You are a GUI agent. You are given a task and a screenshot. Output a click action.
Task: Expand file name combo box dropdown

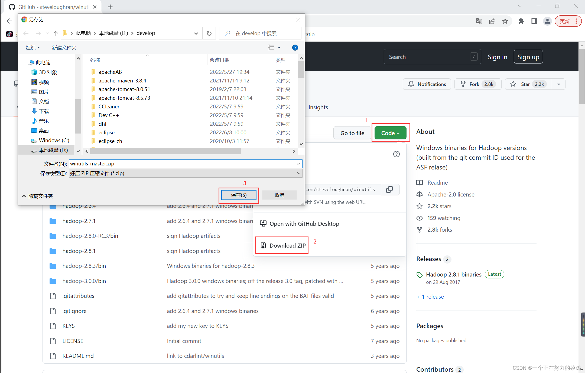pos(298,164)
